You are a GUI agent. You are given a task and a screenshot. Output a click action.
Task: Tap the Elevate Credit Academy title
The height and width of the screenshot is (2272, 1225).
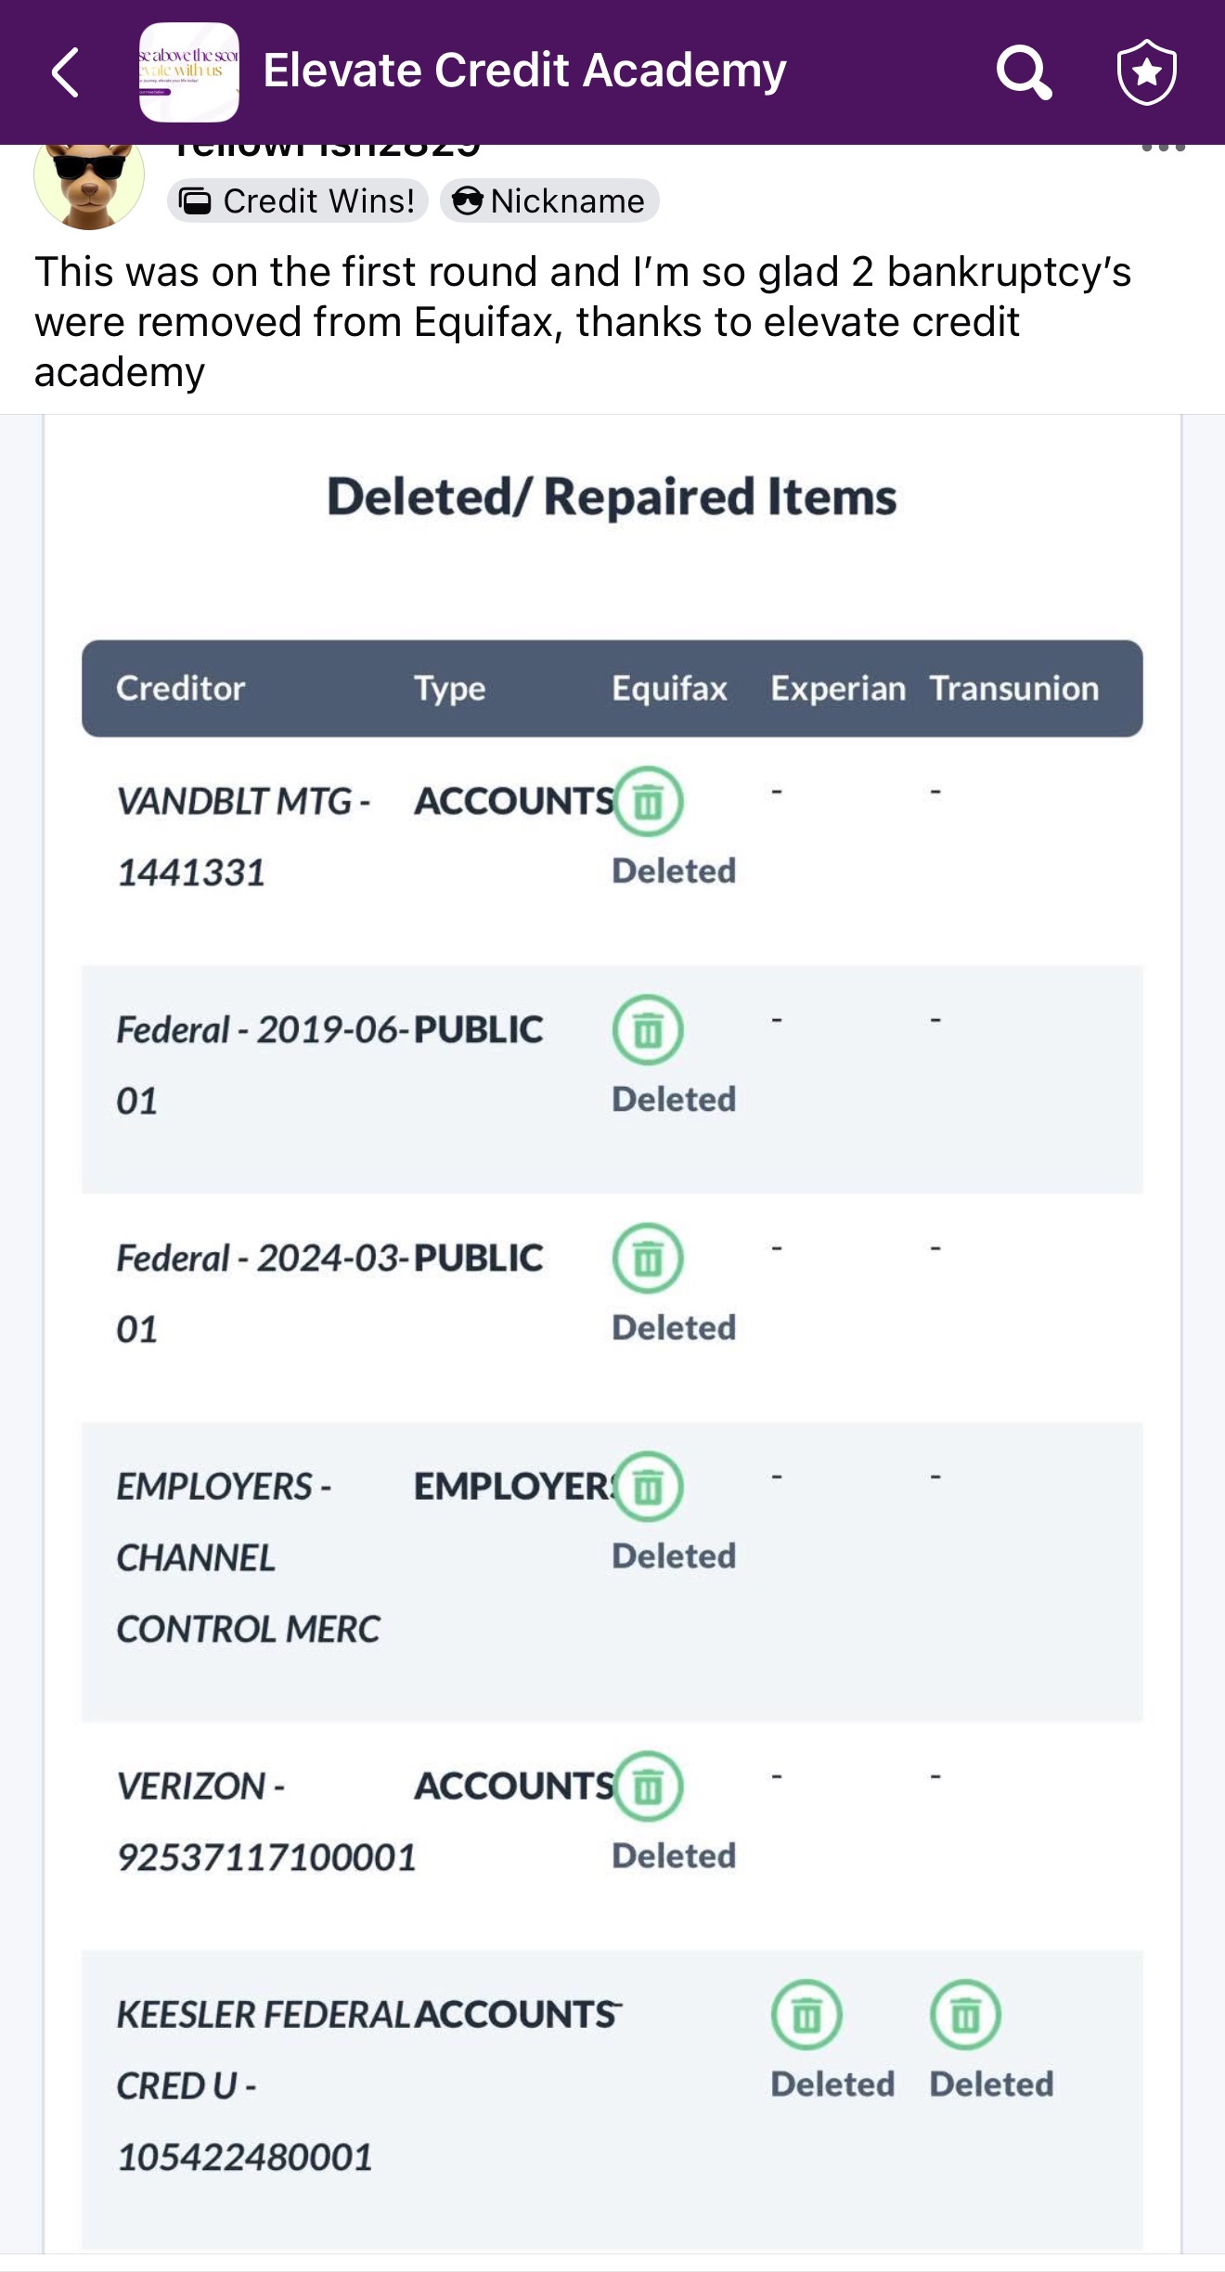click(524, 71)
